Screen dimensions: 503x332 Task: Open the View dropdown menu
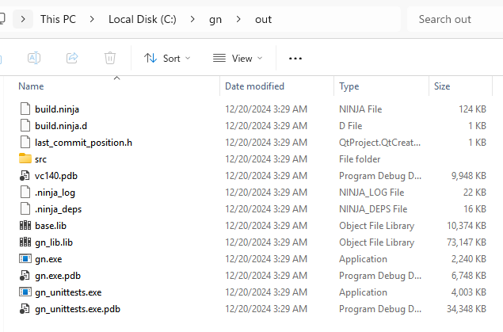coord(238,59)
